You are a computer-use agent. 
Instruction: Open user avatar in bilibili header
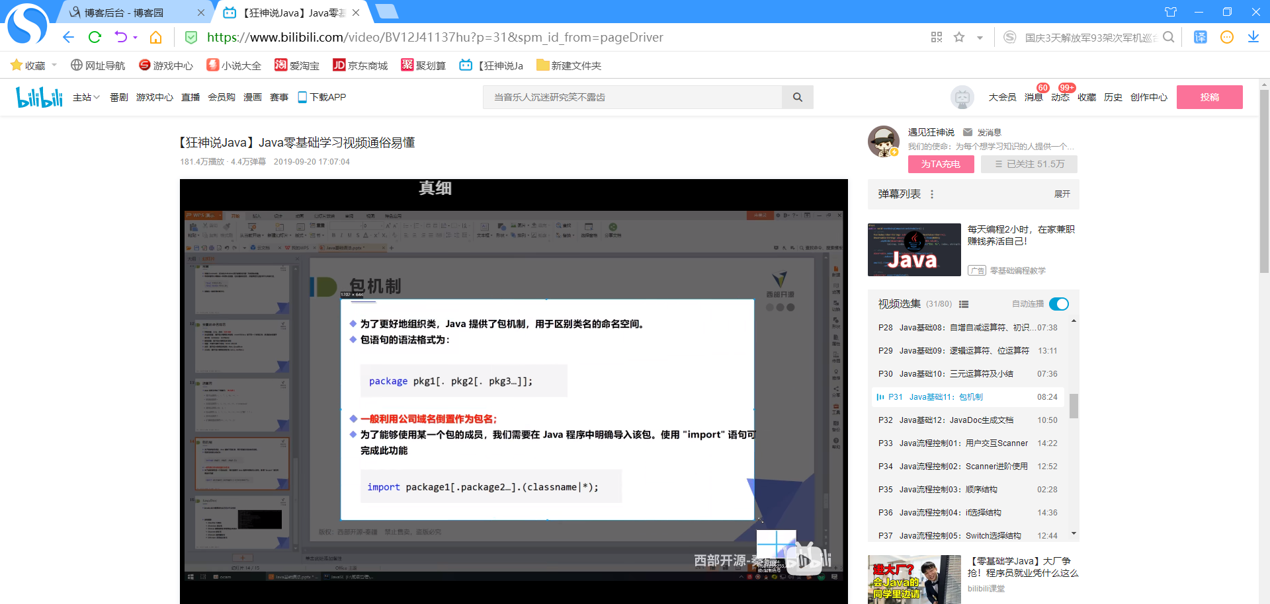(962, 97)
